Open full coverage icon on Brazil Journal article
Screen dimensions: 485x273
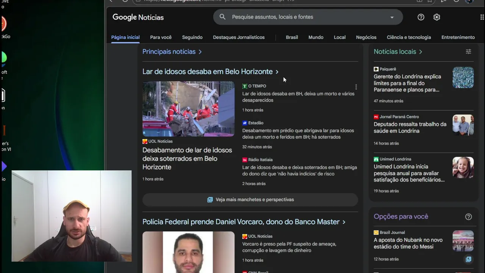coord(468,259)
